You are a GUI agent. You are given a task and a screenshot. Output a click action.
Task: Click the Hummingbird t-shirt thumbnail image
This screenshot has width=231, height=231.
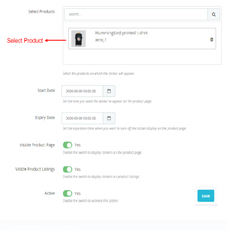tap(79, 38)
